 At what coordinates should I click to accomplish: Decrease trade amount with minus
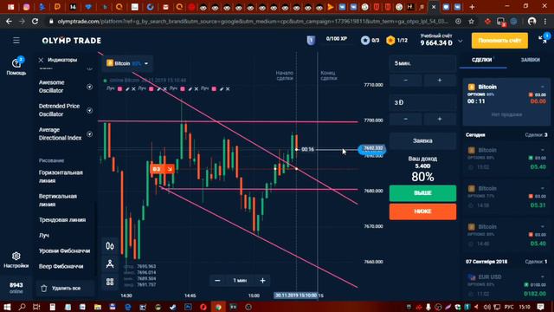(x=406, y=120)
